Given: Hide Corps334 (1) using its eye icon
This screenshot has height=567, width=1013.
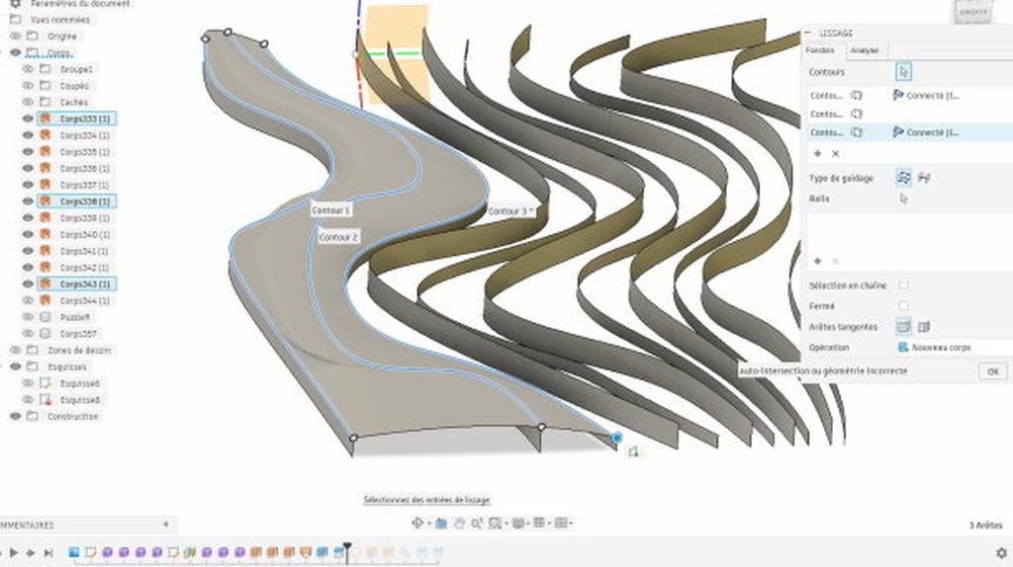Looking at the screenshot, I should (x=28, y=135).
